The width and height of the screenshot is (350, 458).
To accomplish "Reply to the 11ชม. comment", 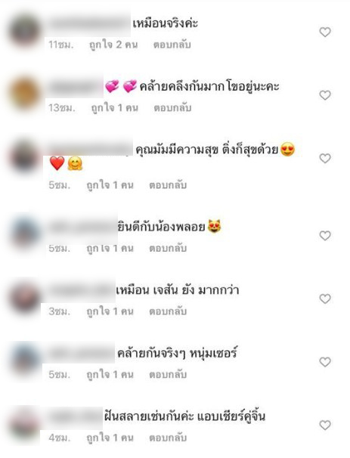I will coord(172,45).
